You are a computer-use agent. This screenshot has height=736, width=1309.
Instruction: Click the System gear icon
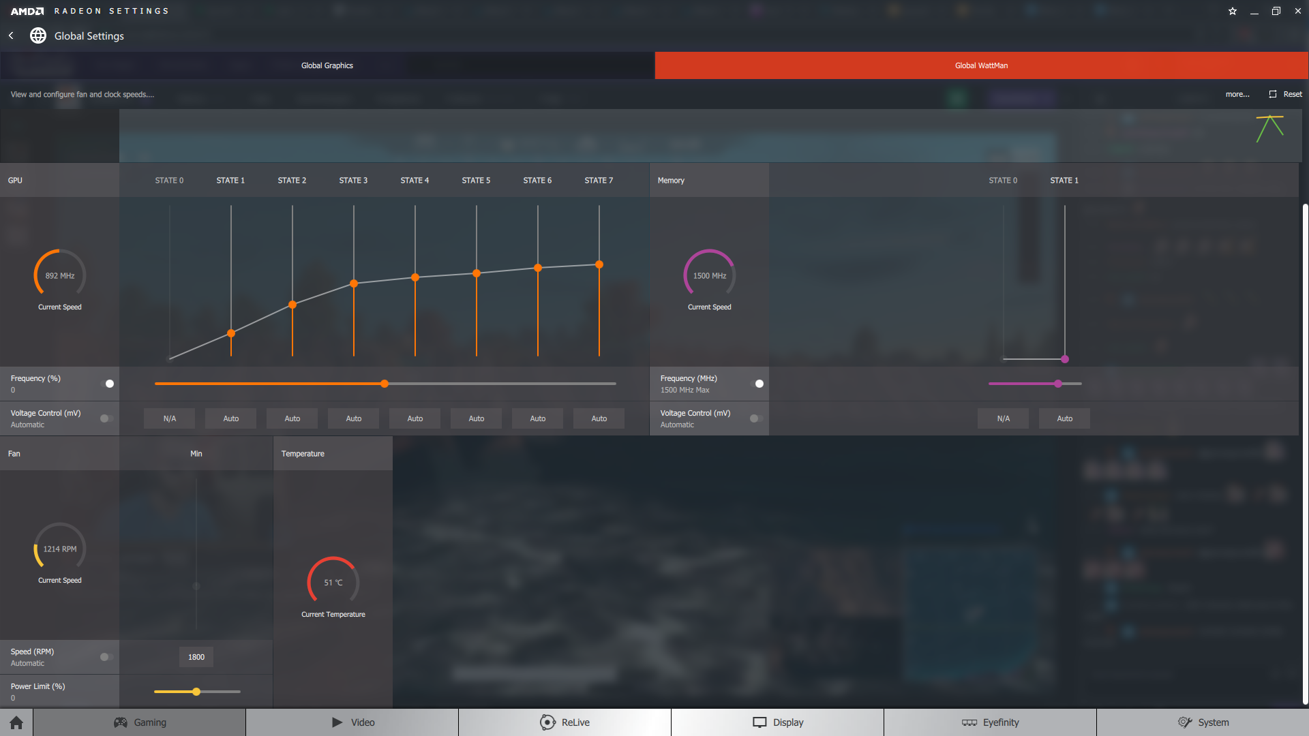click(x=1185, y=722)
